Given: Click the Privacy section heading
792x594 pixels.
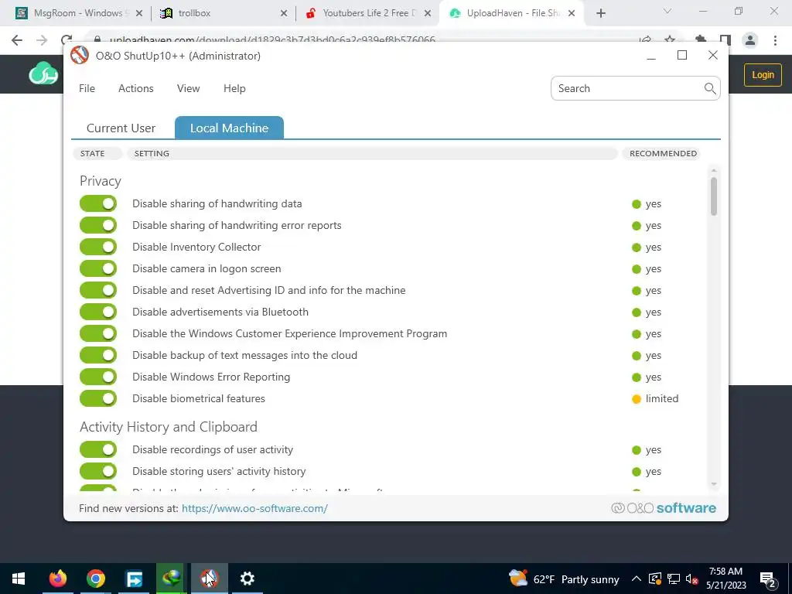Looking at the screenshot, I should click(101, 181).
